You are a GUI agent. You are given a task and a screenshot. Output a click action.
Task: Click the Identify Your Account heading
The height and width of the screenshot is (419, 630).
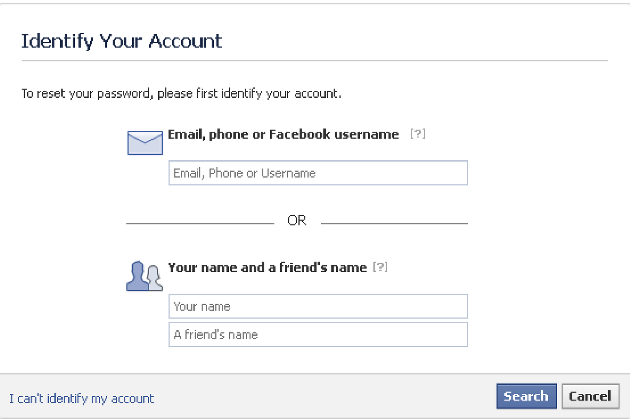tap(122, 41)
